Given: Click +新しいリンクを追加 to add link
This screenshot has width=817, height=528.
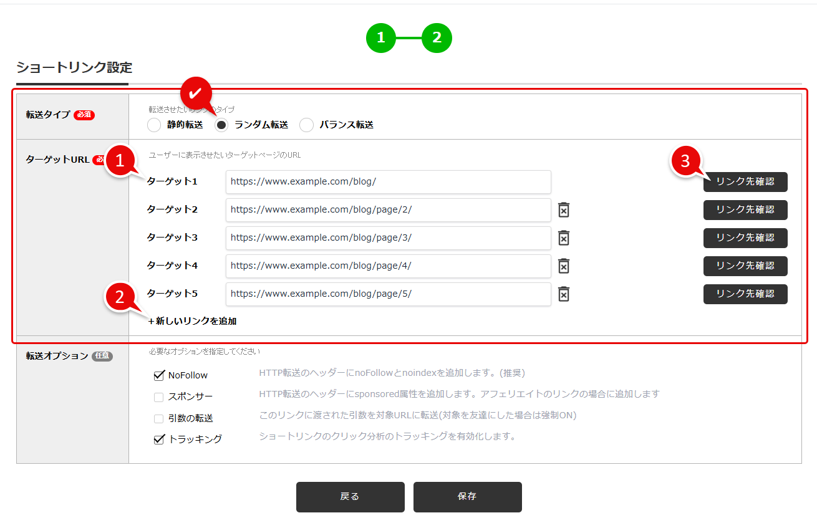Looking at the screenshot, I should 192,321.
